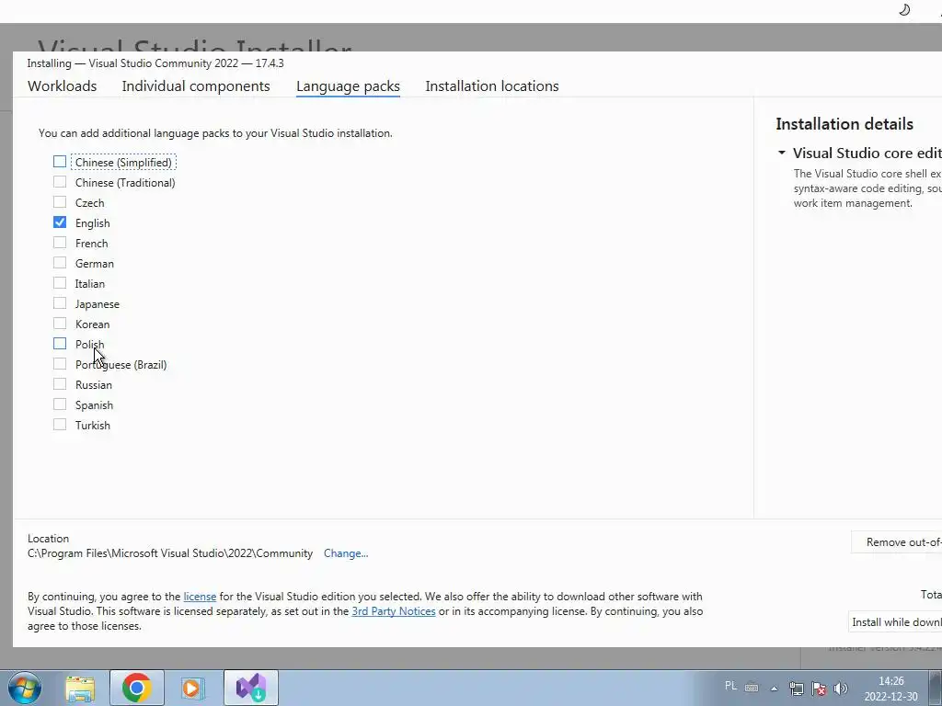Check the Polish language pack

pyautogui.click(x=60, y=344)
